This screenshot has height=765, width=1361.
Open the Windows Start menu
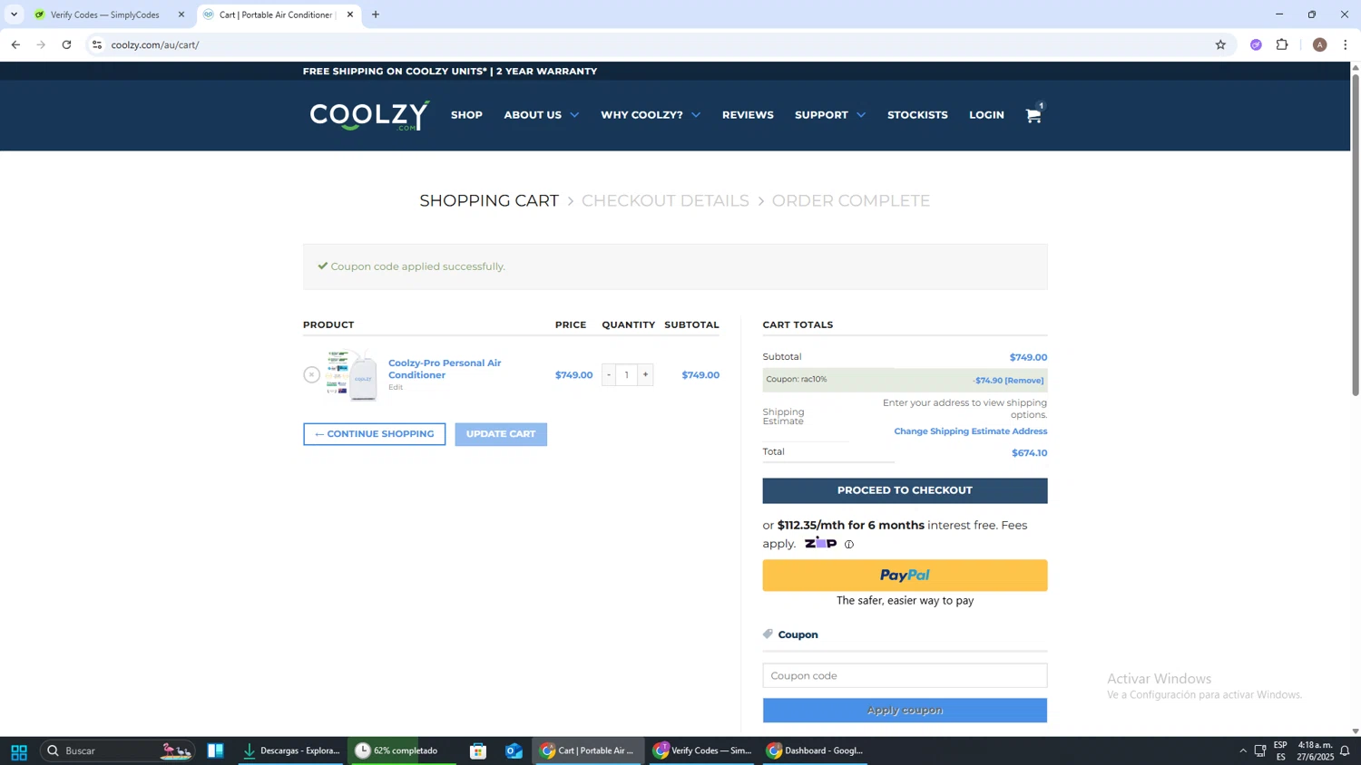coord(18,751)
